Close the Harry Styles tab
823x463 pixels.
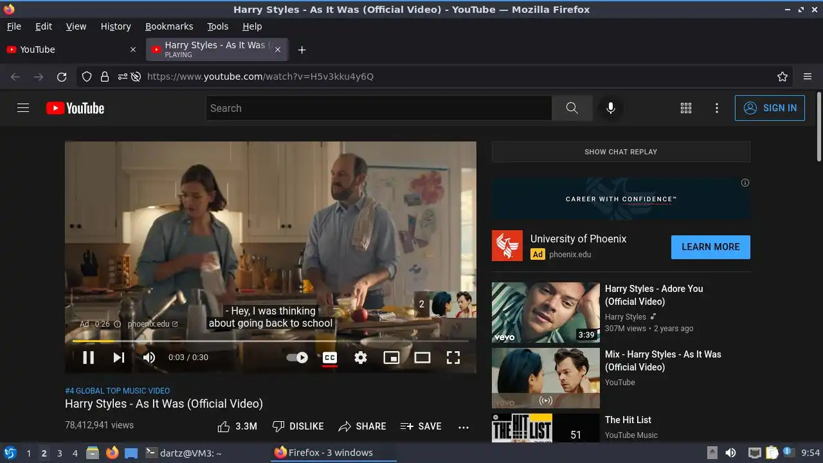278,50
